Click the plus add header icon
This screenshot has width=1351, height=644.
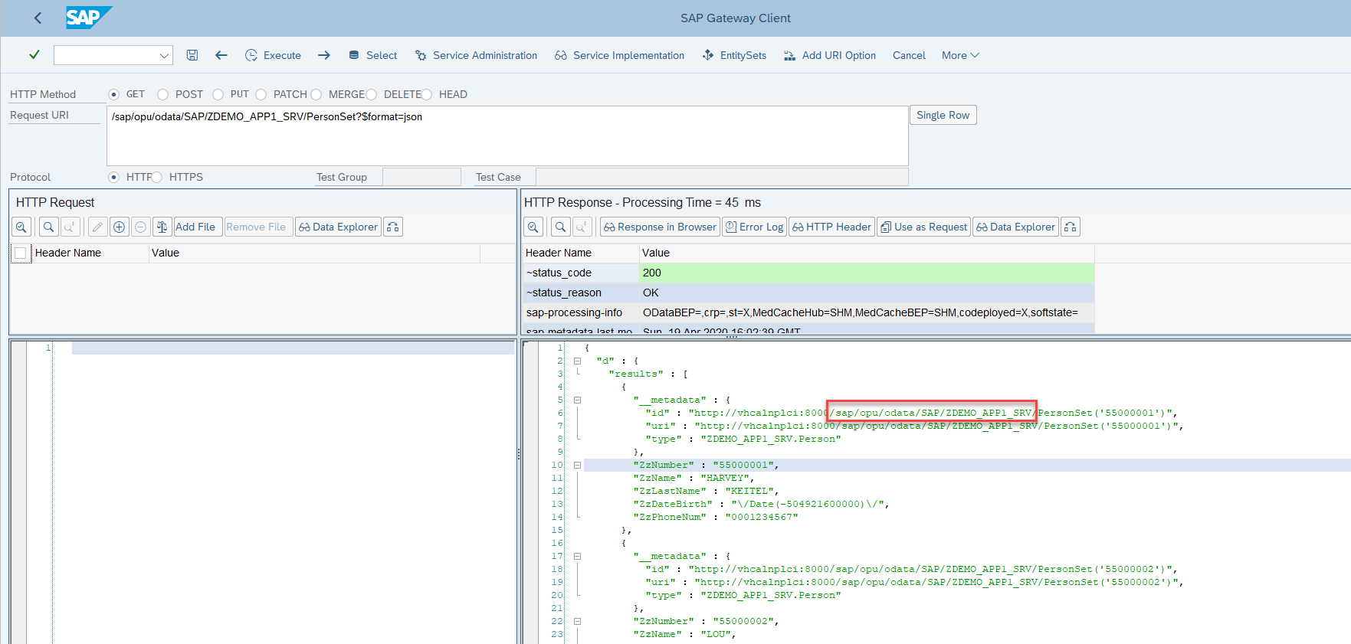point(119,227)
